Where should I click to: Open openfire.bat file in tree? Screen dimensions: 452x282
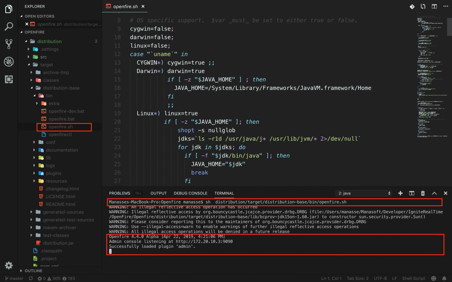pos(61,119)
